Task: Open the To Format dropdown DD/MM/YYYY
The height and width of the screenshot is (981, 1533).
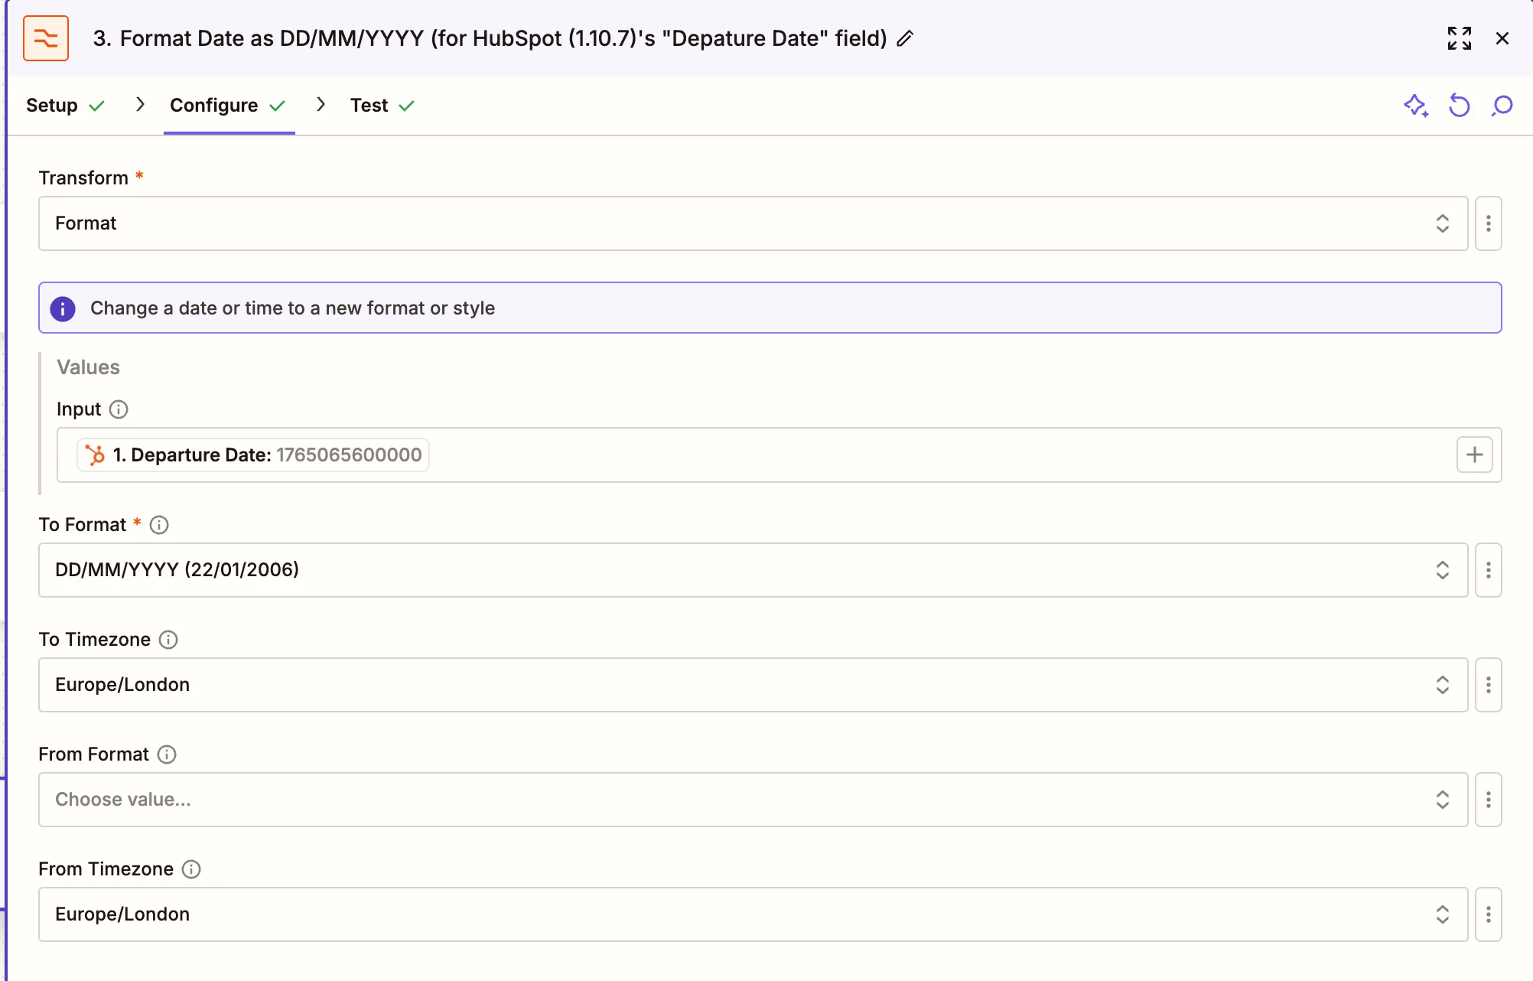Action: click(x=753, y=570)
